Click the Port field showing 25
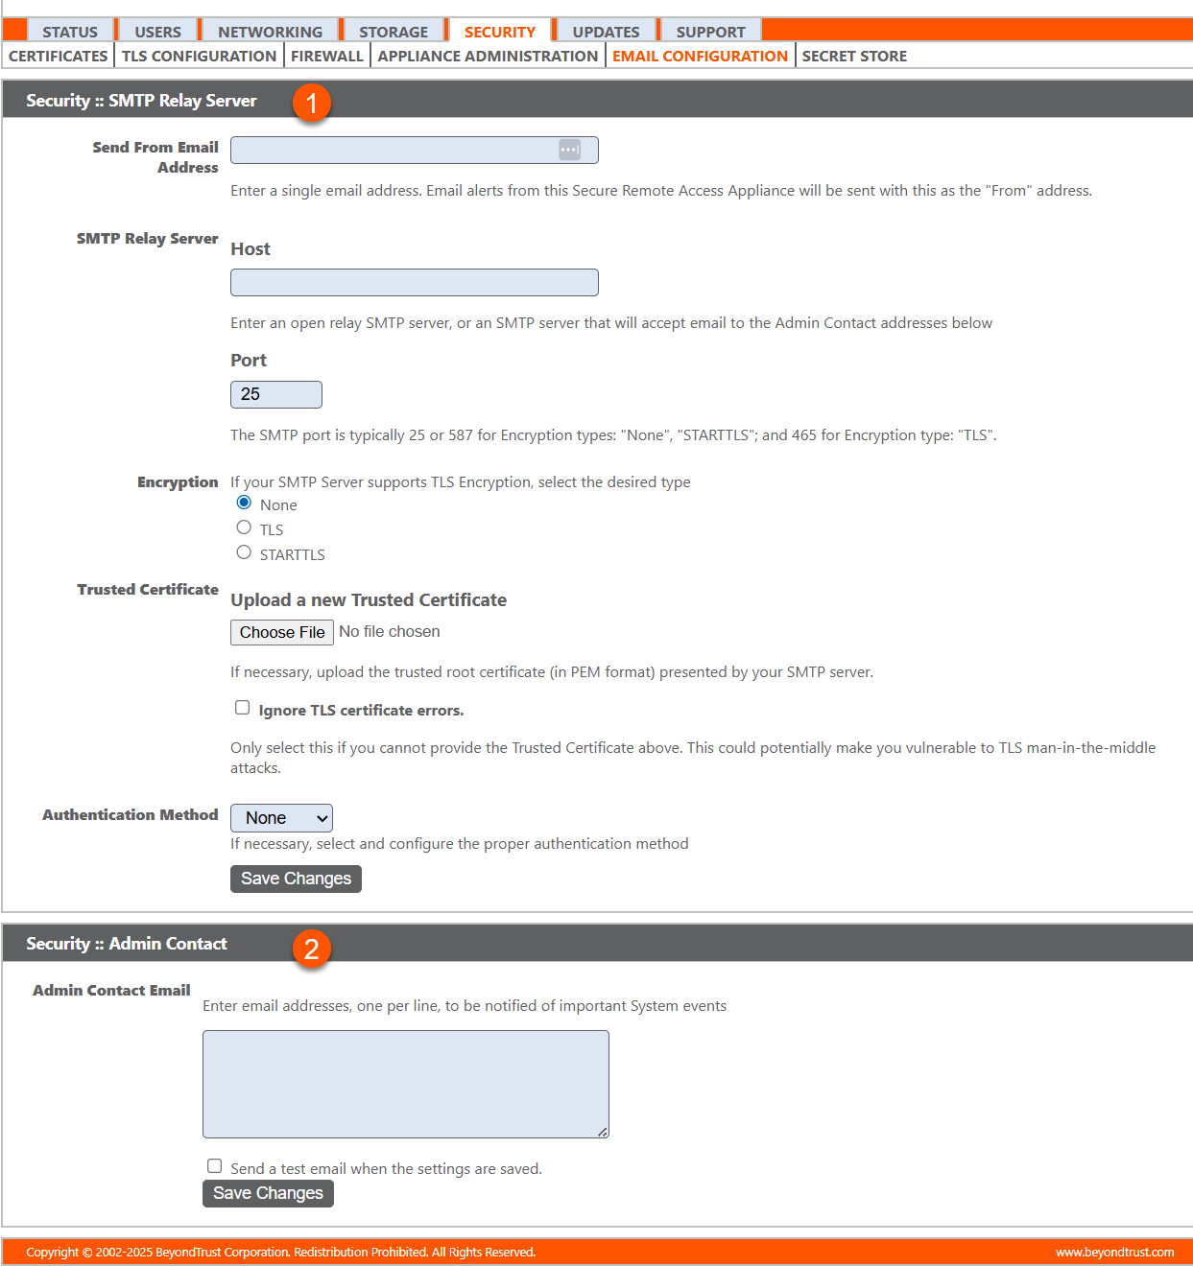Viewport: 1193px width, 1266px height. tap(275, 394)
